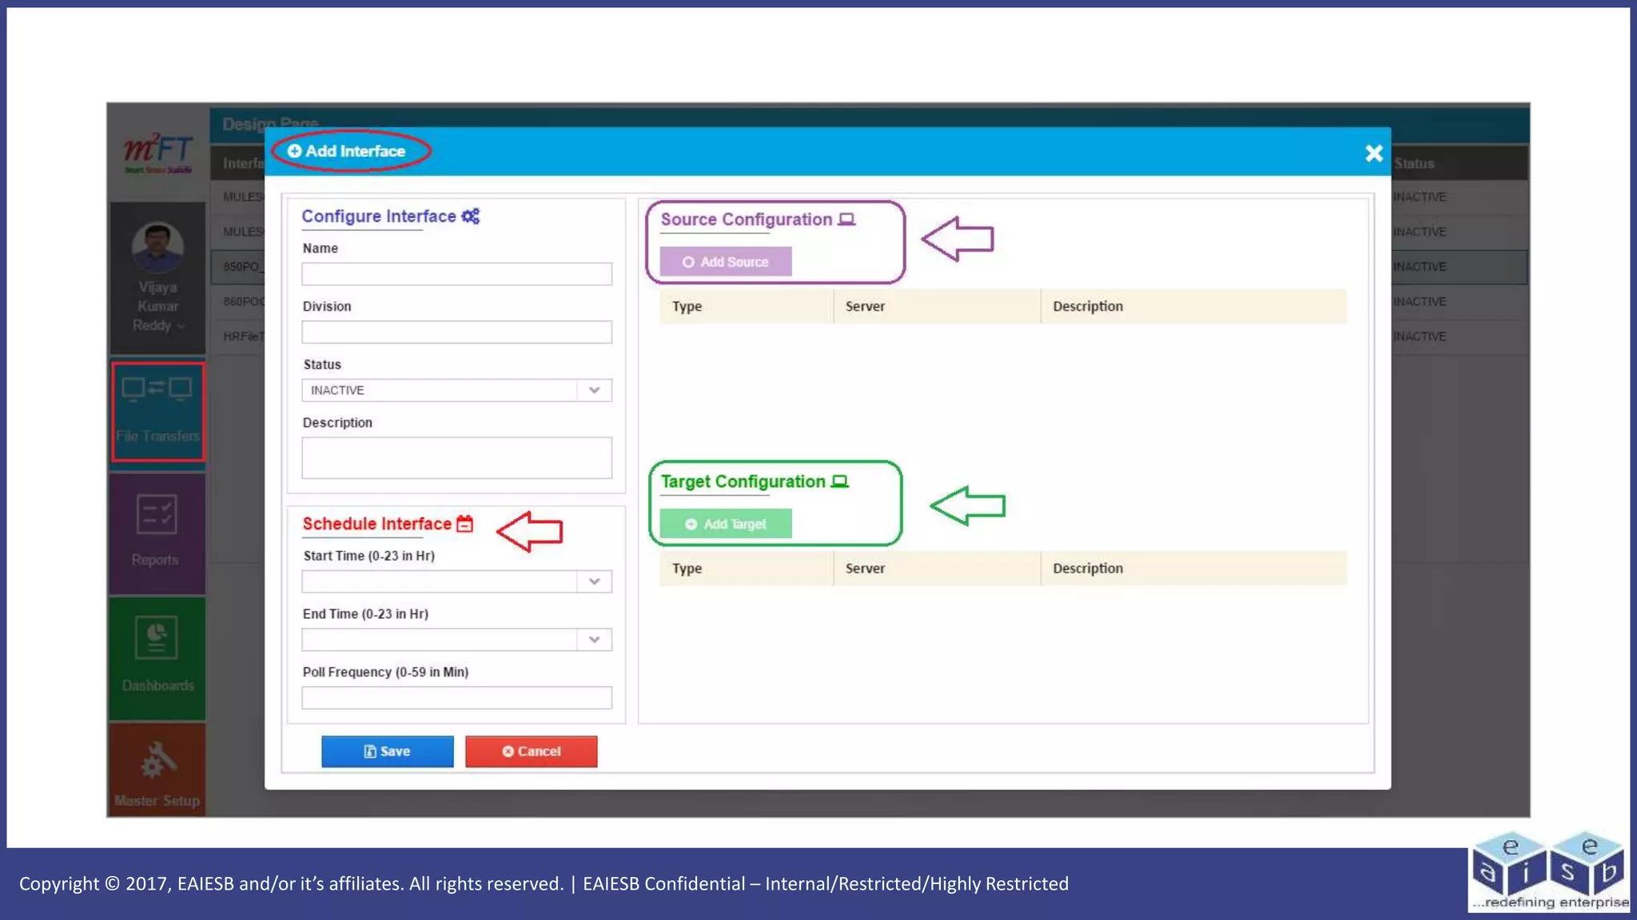Expand the End Time hour dropdown

pos(594,640)
